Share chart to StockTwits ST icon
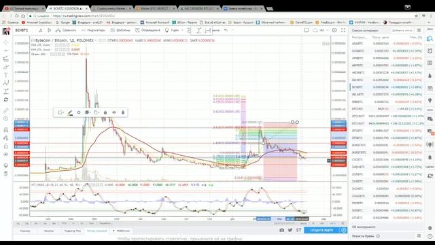 (x=298, y=230)
